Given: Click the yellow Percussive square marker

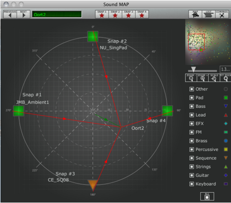Looking at the screenshot, I should click(226, 150).
